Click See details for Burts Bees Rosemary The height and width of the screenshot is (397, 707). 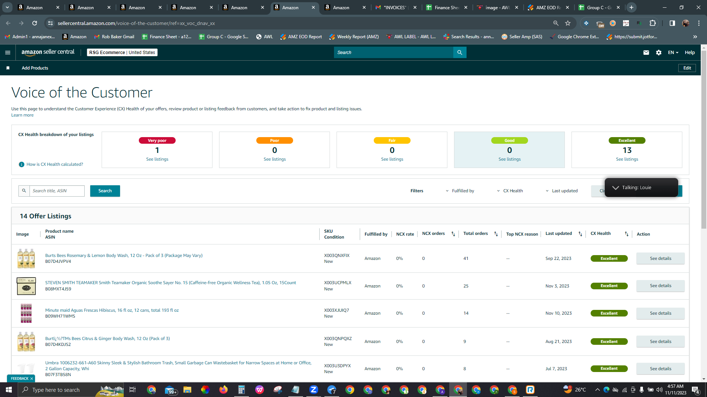[661, 258]
